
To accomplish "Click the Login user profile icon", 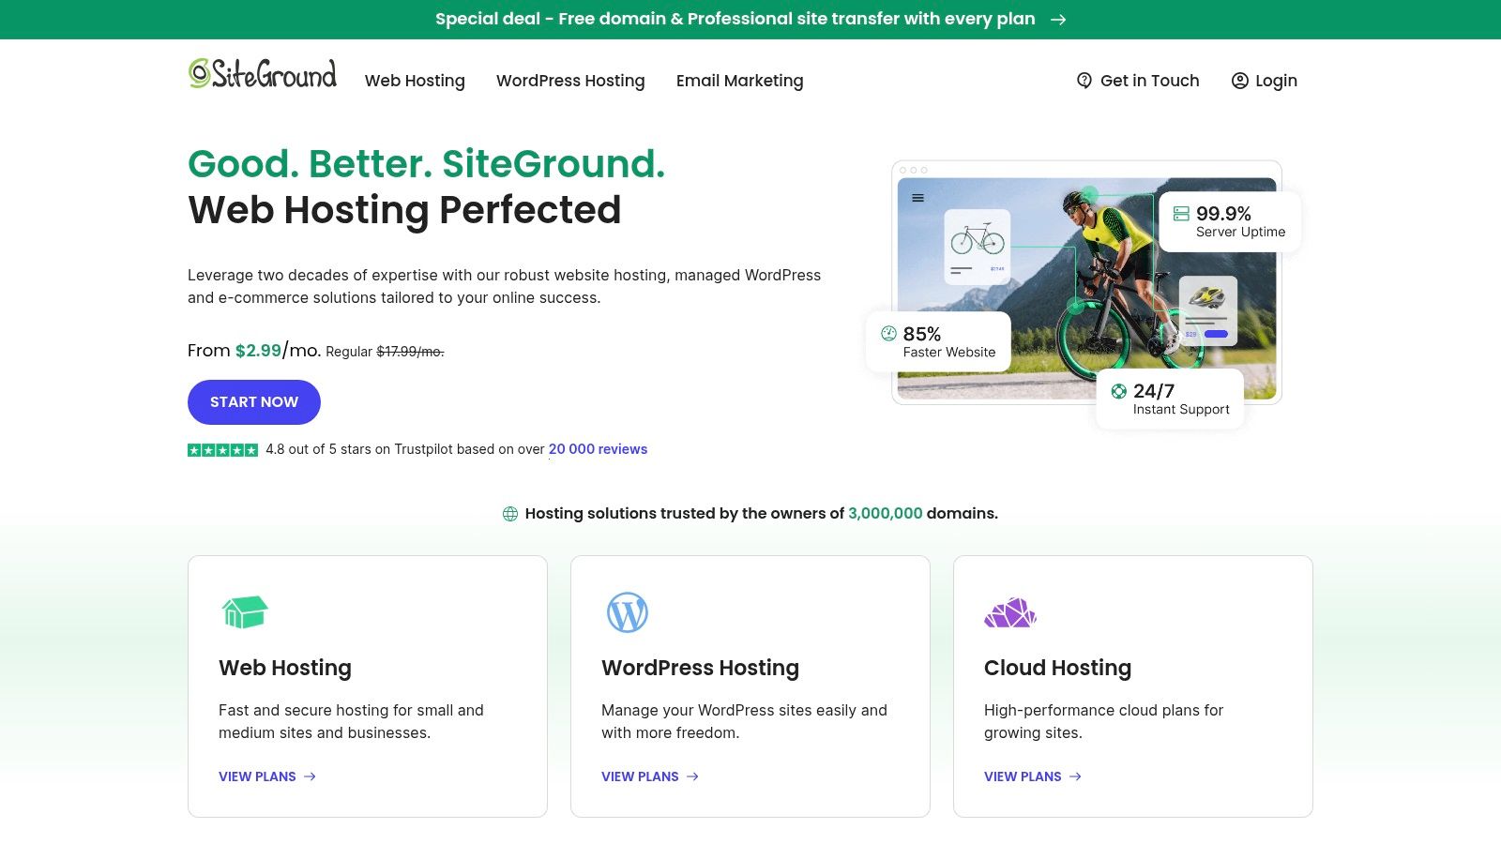I will coord(1240,81).
